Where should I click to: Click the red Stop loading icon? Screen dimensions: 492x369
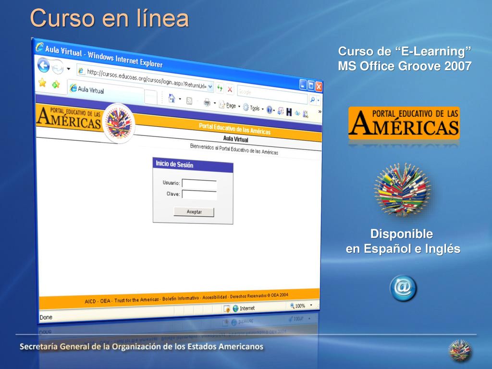[x=230, y=89]
